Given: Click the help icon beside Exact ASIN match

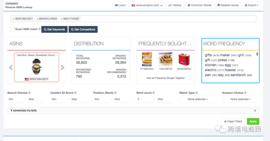Looking at the screenshot, I should pos(39,29).
